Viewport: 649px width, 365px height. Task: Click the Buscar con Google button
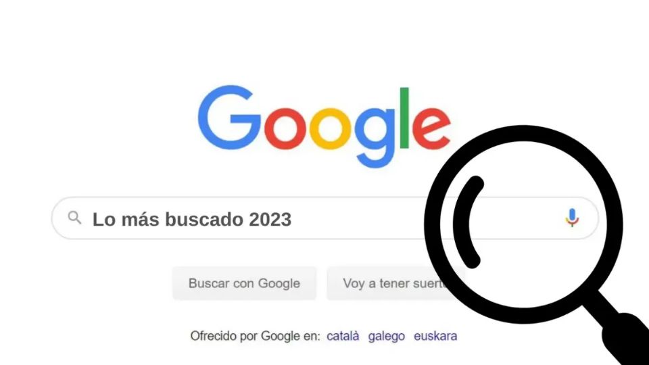[x=244, y=283]
